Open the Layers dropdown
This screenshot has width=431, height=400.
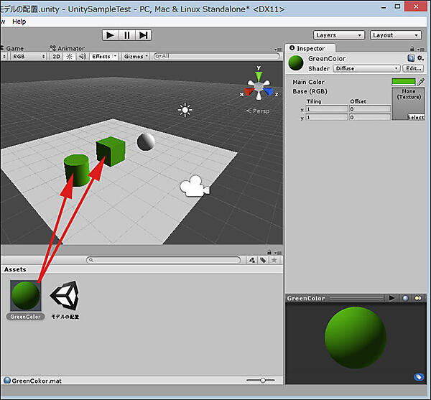click(339, 35)
